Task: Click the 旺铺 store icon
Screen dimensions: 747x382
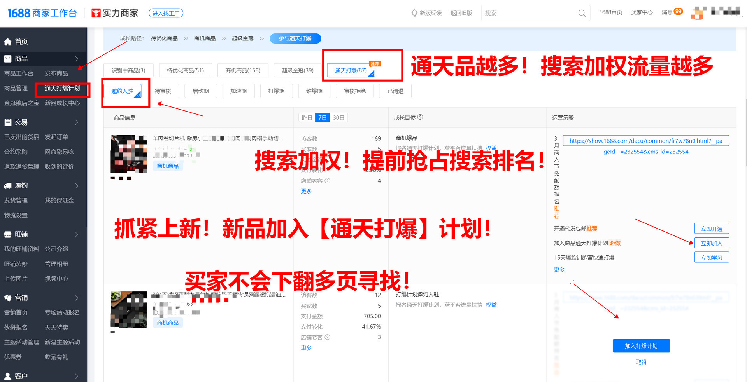Action: click(8, 234)
